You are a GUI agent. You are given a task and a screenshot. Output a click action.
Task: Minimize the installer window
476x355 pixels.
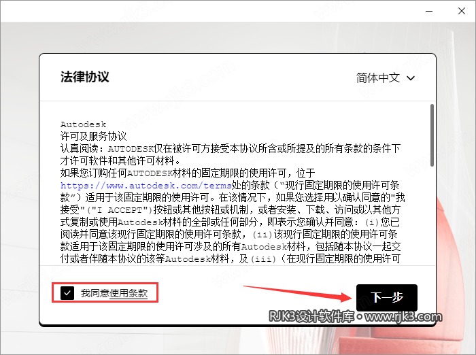429,12
